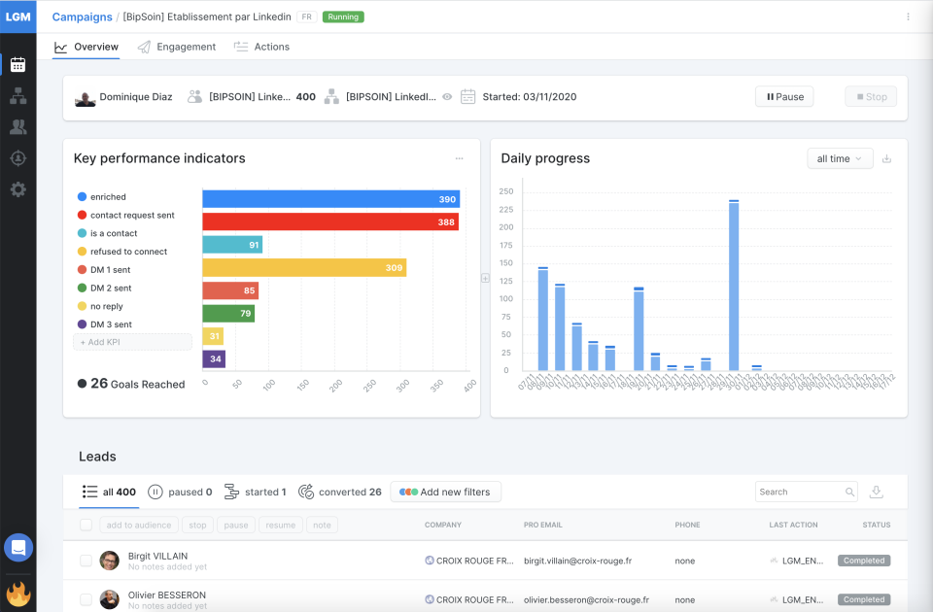The width and height of the screenshot is (933, 612).
Task: Click the calendar icon next to Started date
Action: coord(468,96)
